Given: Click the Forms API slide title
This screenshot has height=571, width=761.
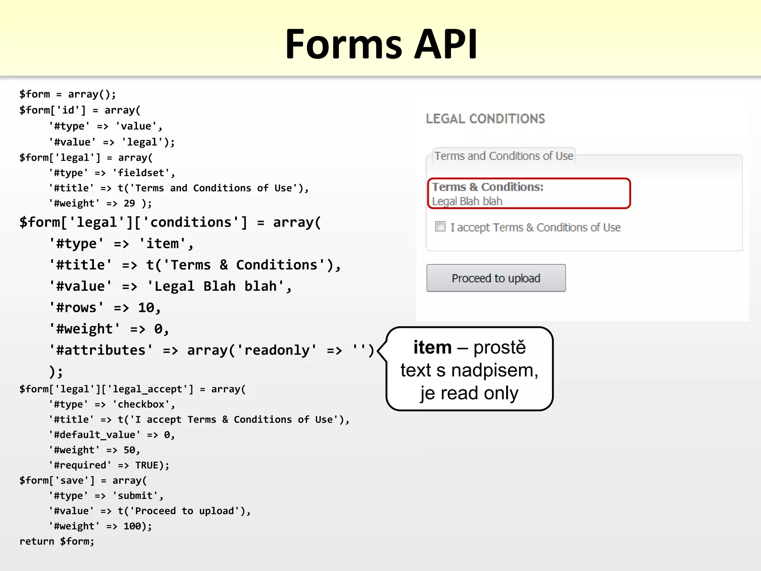Looking at the screenshot, I should [x=380, y=44].
